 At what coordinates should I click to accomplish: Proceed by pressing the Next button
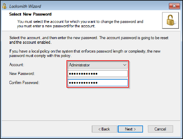(x=130, y=129)
